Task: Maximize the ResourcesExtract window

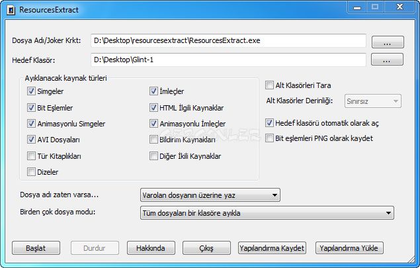Action: coord(375,7)
